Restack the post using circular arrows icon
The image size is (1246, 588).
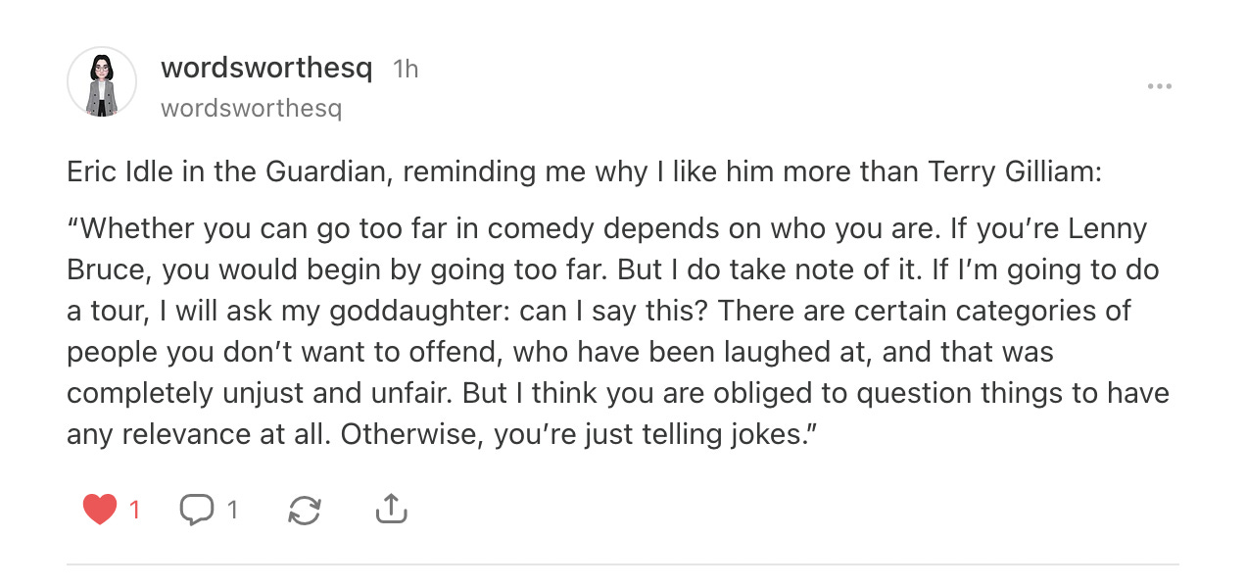(305, 509)
